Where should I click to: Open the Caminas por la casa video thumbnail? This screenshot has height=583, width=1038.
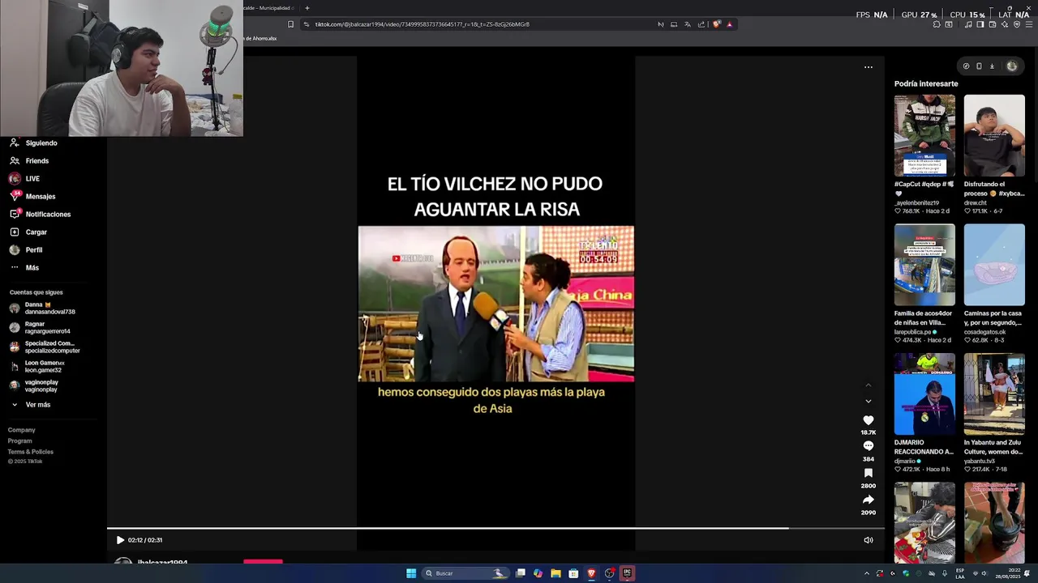pos(994,265)
